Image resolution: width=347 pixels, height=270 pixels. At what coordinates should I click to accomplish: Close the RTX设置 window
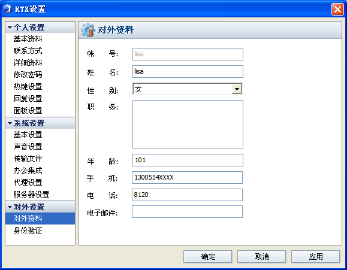337,10
